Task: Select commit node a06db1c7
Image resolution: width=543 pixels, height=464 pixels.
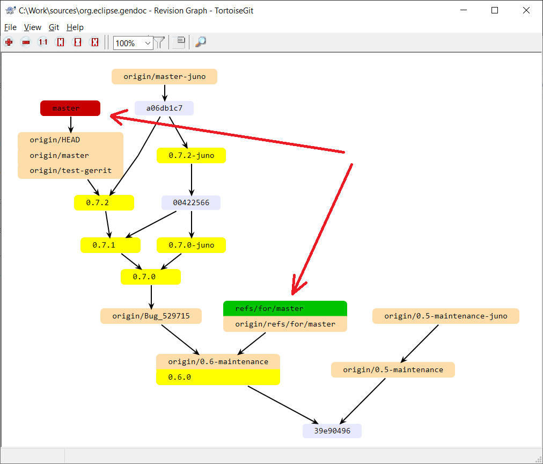Action: pos(164,108)
